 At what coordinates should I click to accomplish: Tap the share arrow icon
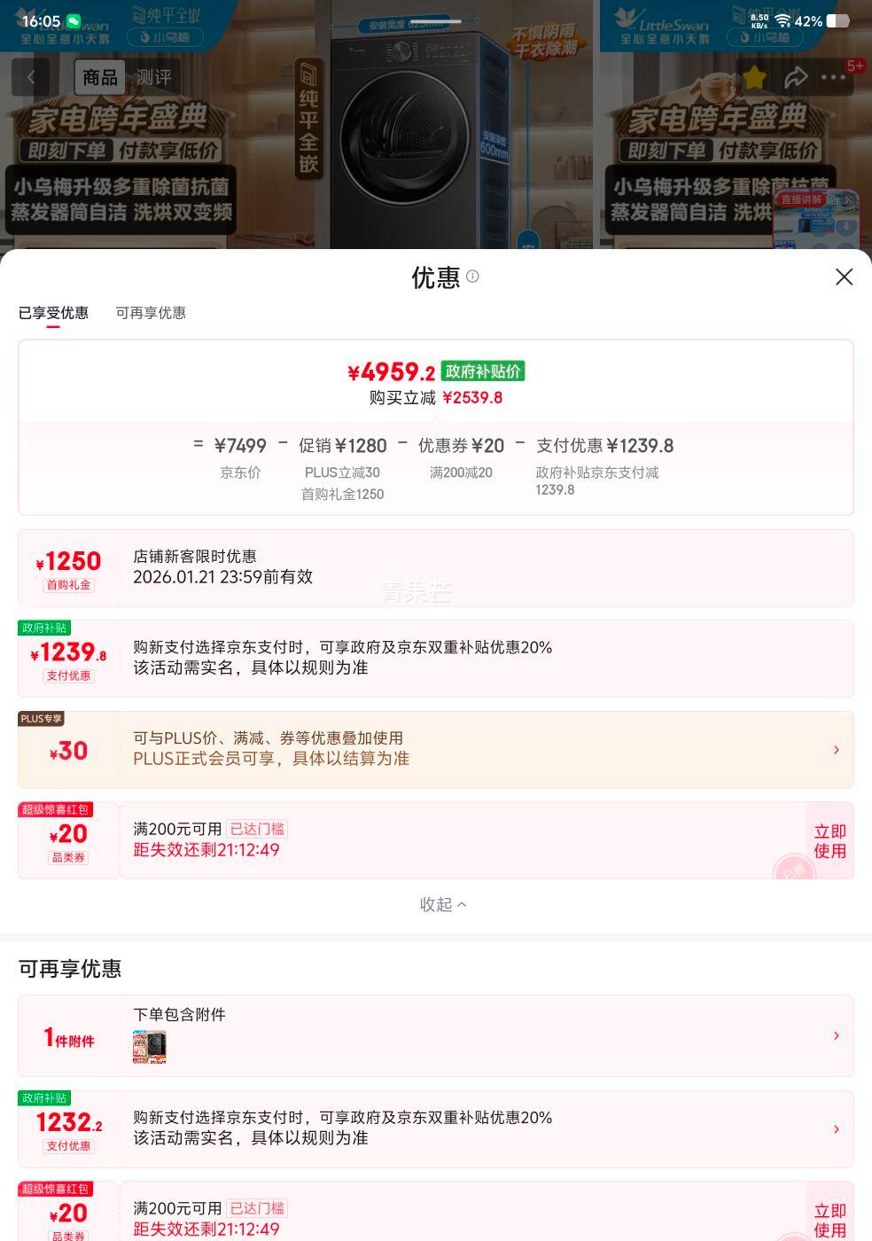coord(796,78)
